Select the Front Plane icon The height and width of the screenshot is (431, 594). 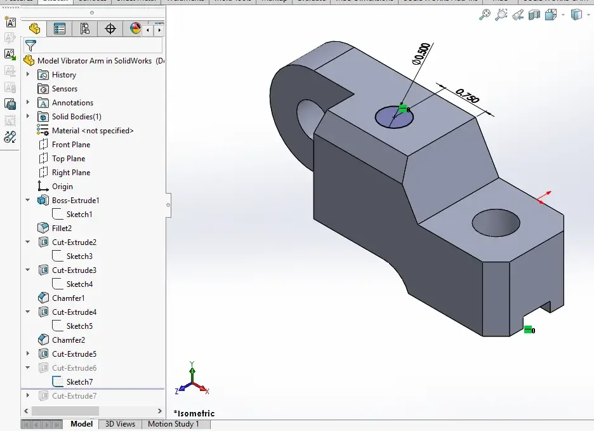click(43, 145)
